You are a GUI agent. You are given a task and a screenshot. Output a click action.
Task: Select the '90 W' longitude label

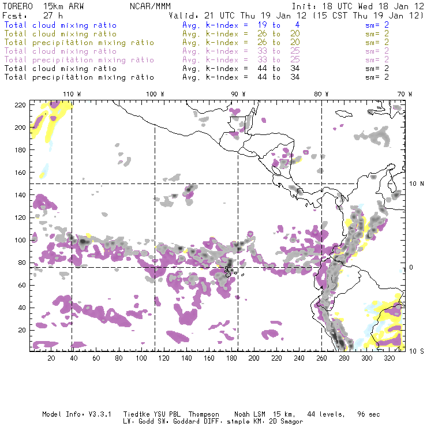[238, 94]
